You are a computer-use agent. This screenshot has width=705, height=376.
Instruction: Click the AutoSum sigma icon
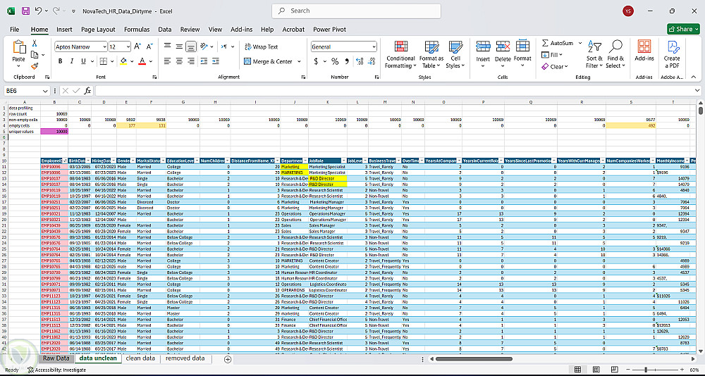pos(546,43)
